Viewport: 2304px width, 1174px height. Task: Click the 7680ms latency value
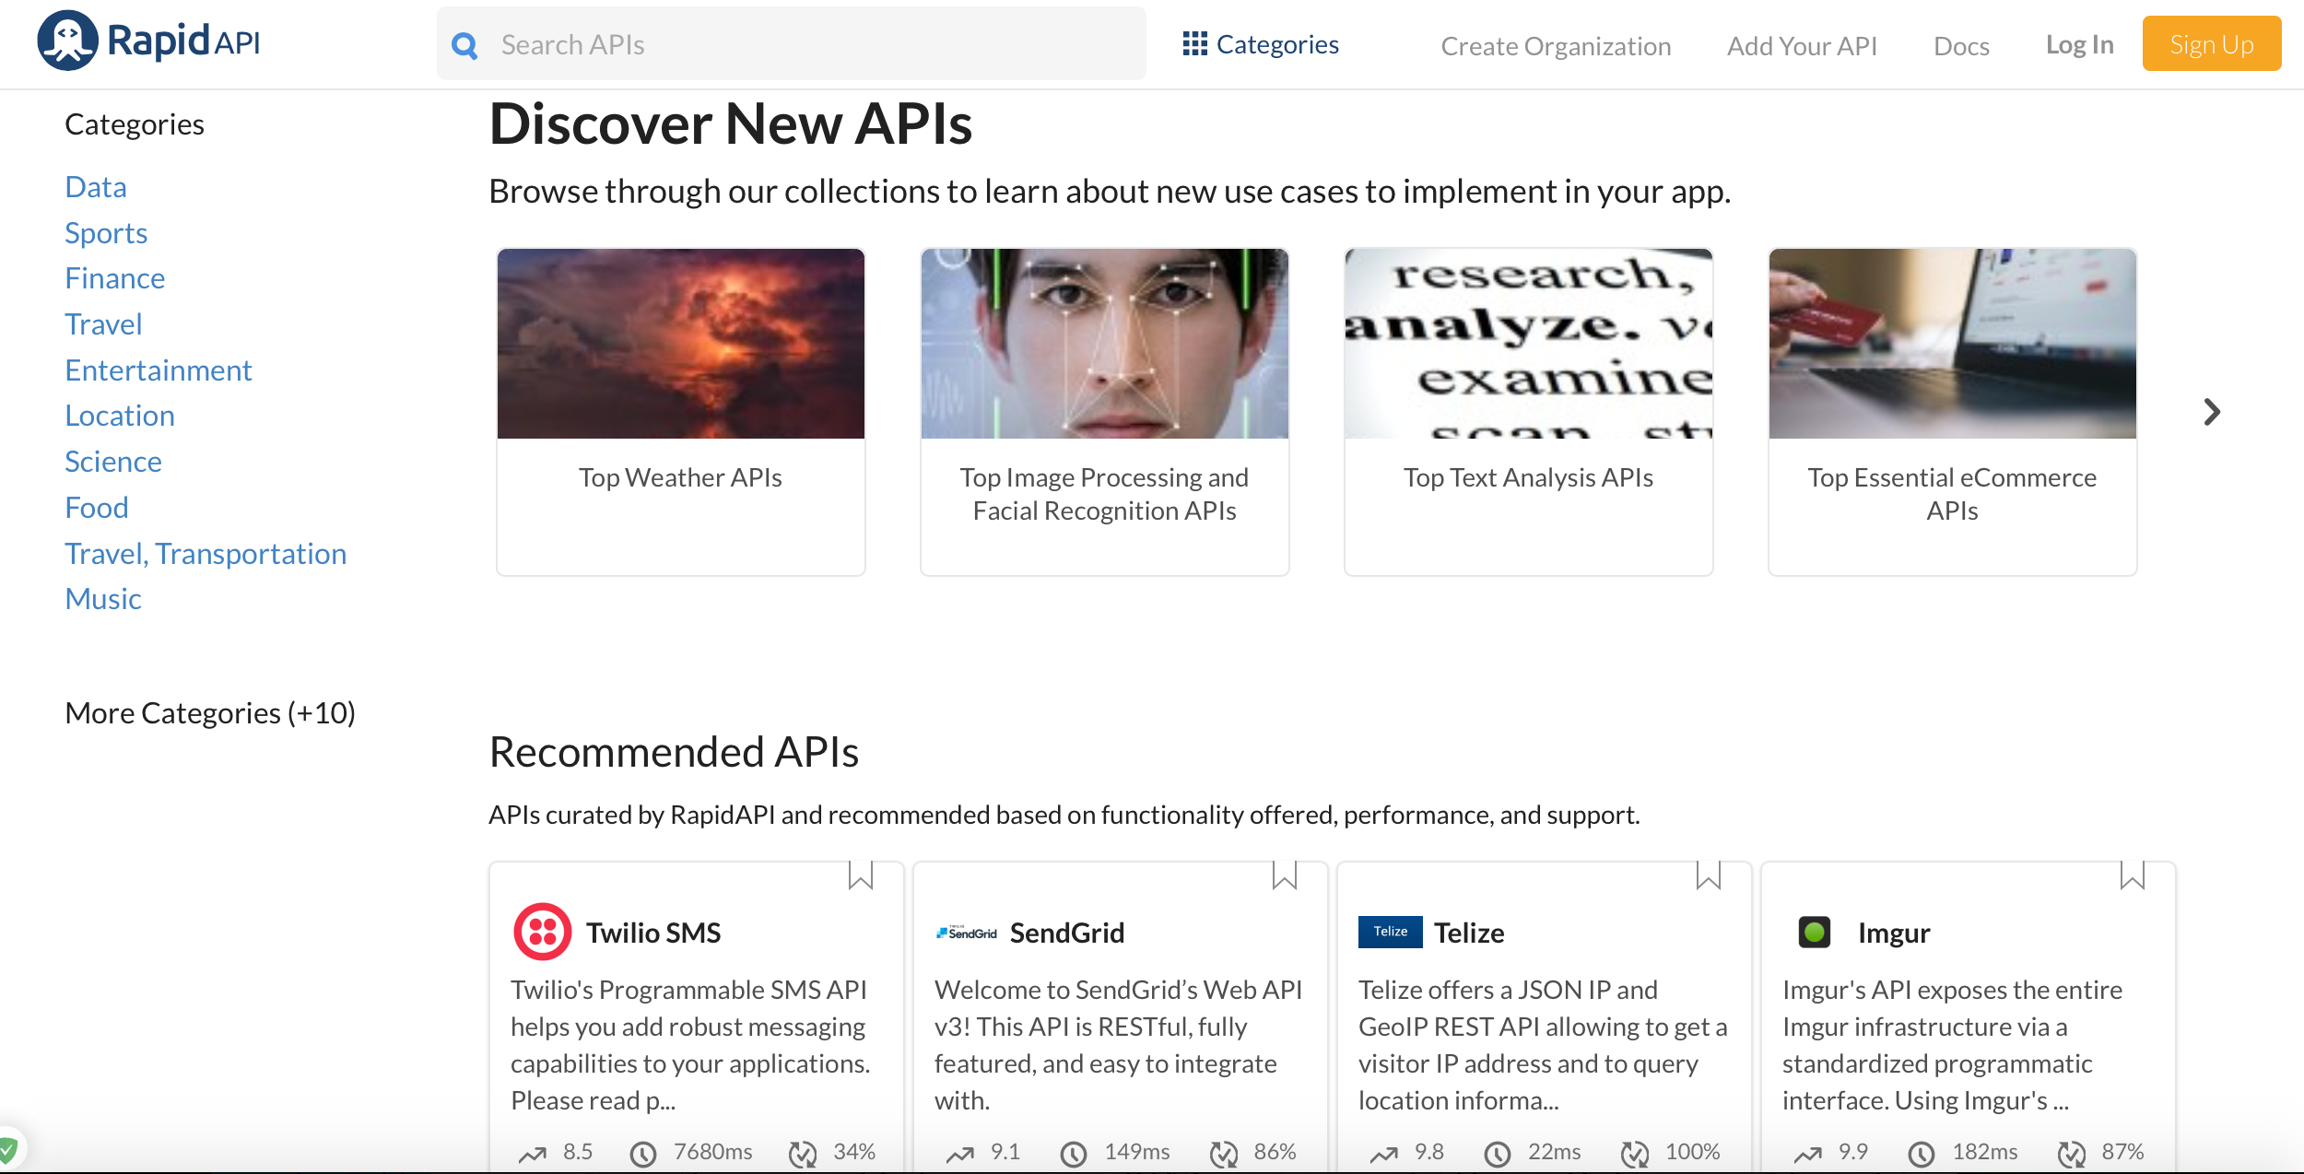pos(712,1152)
